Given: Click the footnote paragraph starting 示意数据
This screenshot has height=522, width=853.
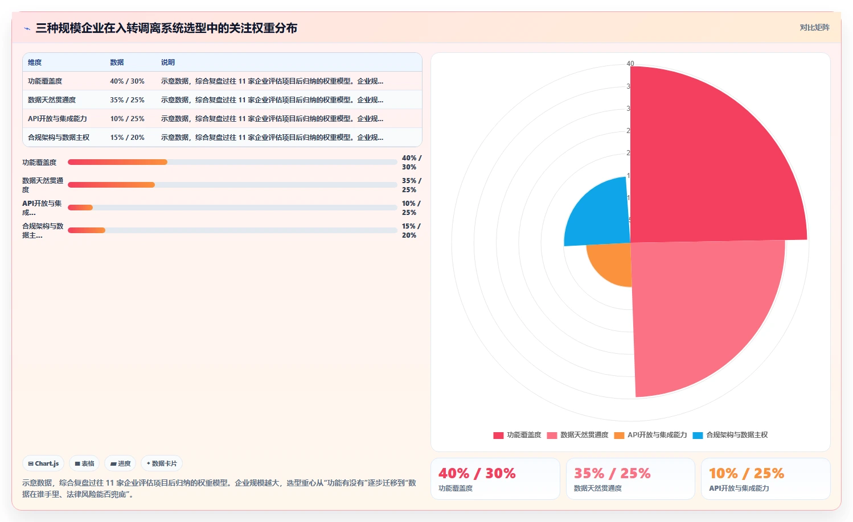Looking at the screenshot, I should (x=219, y=488).
